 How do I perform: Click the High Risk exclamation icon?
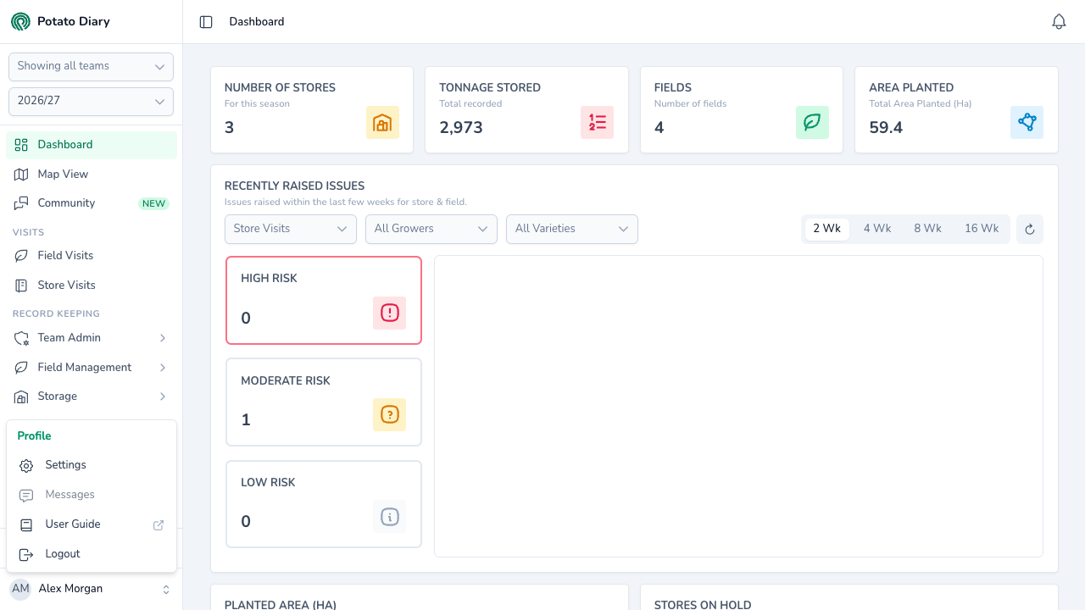pyautogui.click(x=390, y=313)
